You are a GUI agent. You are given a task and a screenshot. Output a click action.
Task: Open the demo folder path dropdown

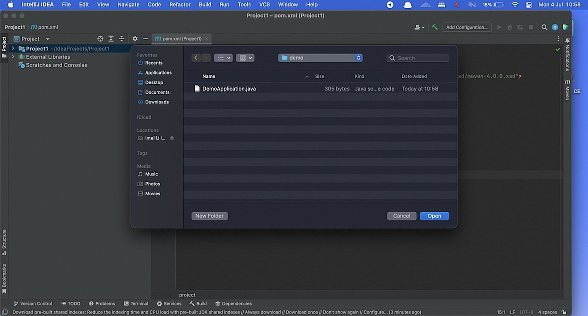pos(320,58)
